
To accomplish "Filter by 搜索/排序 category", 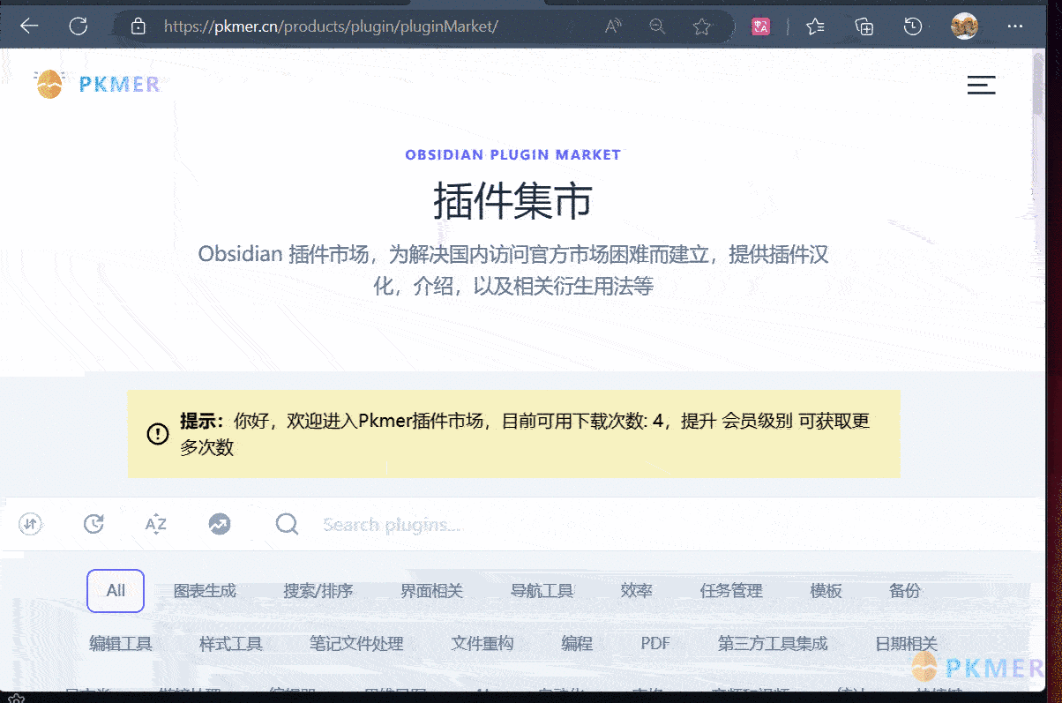I will pos(318,591).
